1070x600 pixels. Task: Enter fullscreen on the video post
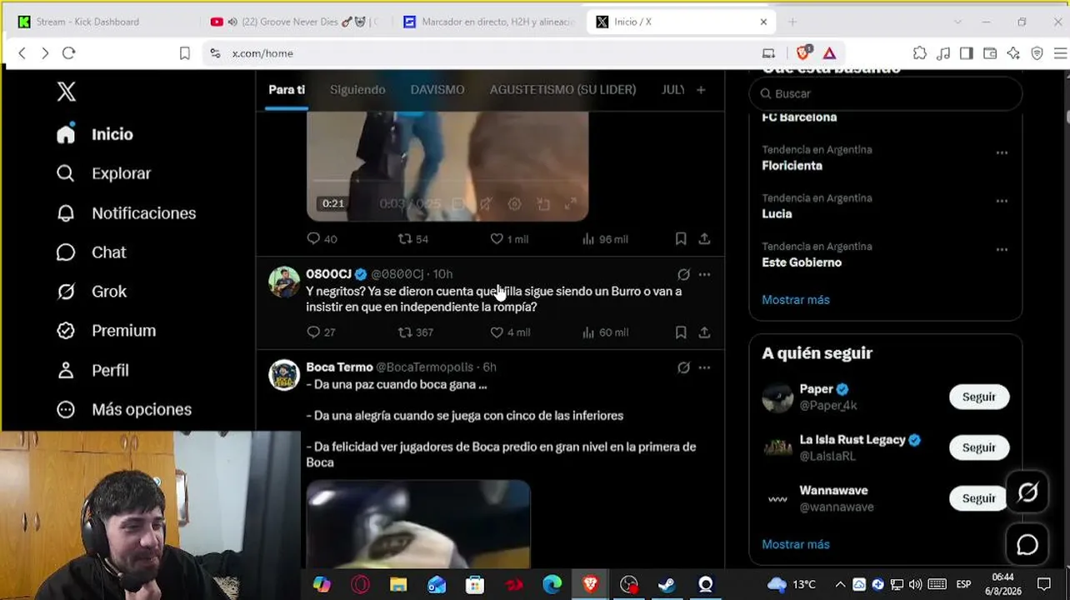571,203
